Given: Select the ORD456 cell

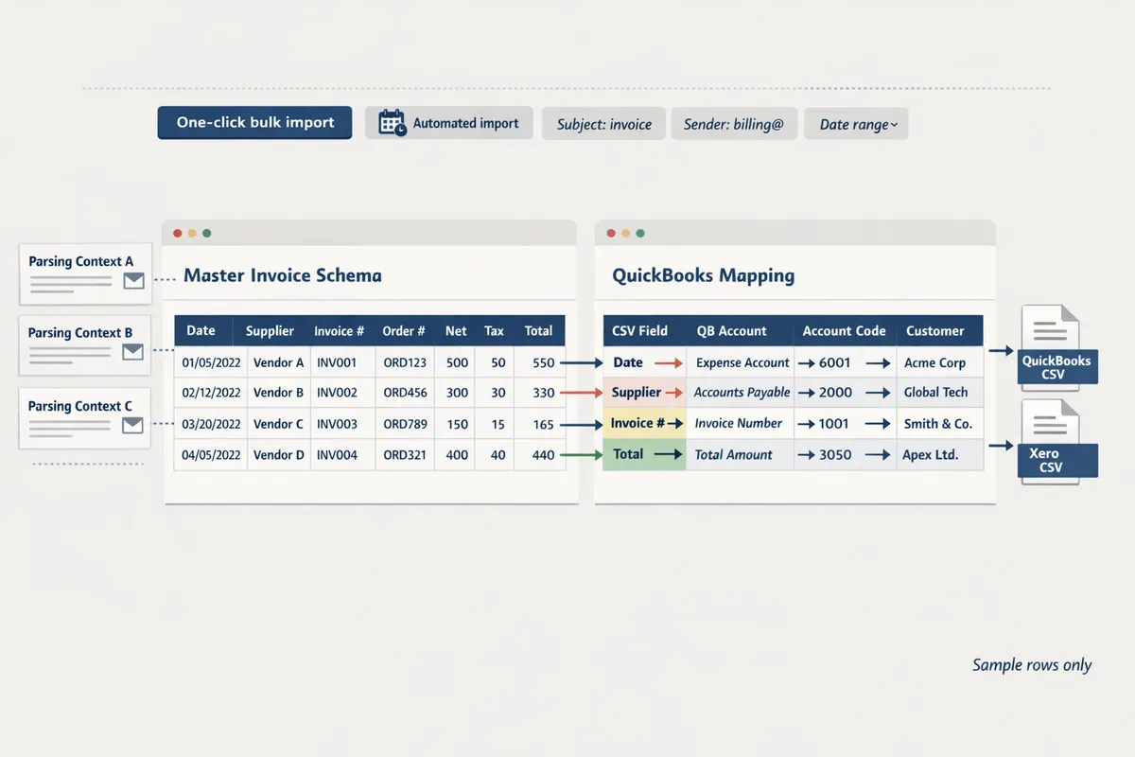Looking at the screenshot, I should (x=405, y=393).
